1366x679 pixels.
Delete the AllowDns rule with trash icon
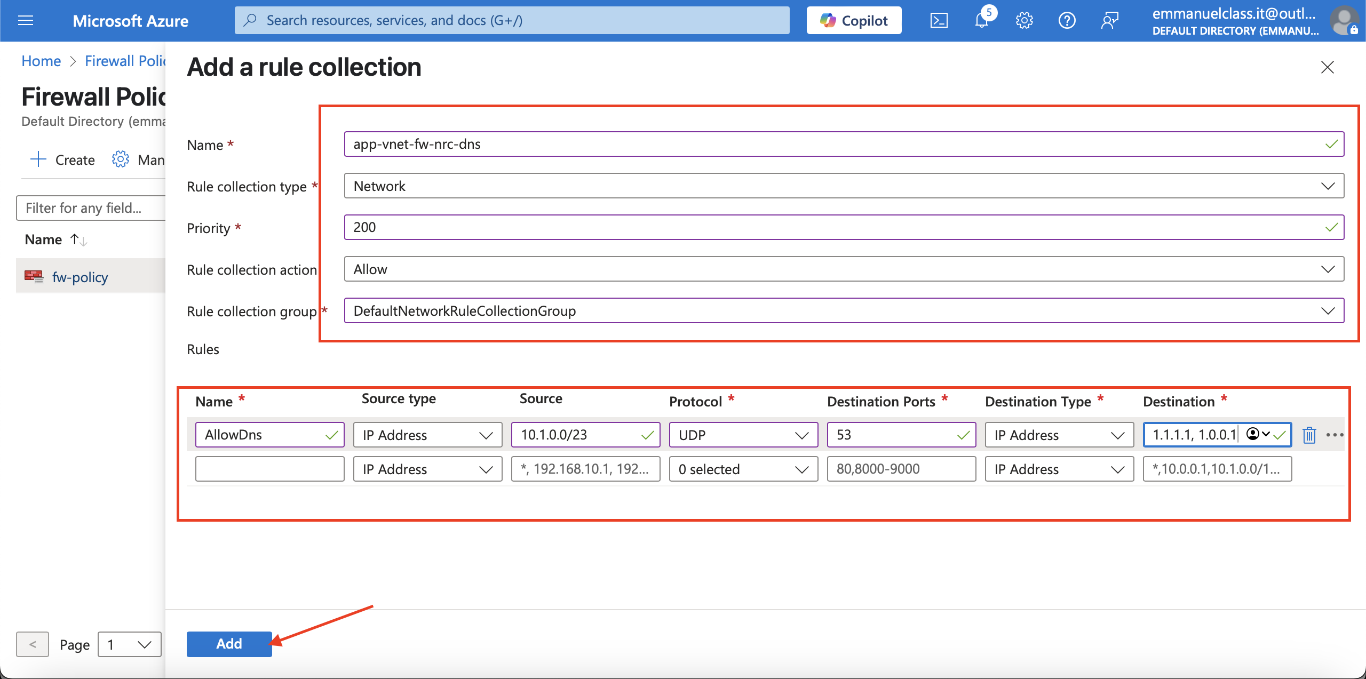click(1309, 435)
